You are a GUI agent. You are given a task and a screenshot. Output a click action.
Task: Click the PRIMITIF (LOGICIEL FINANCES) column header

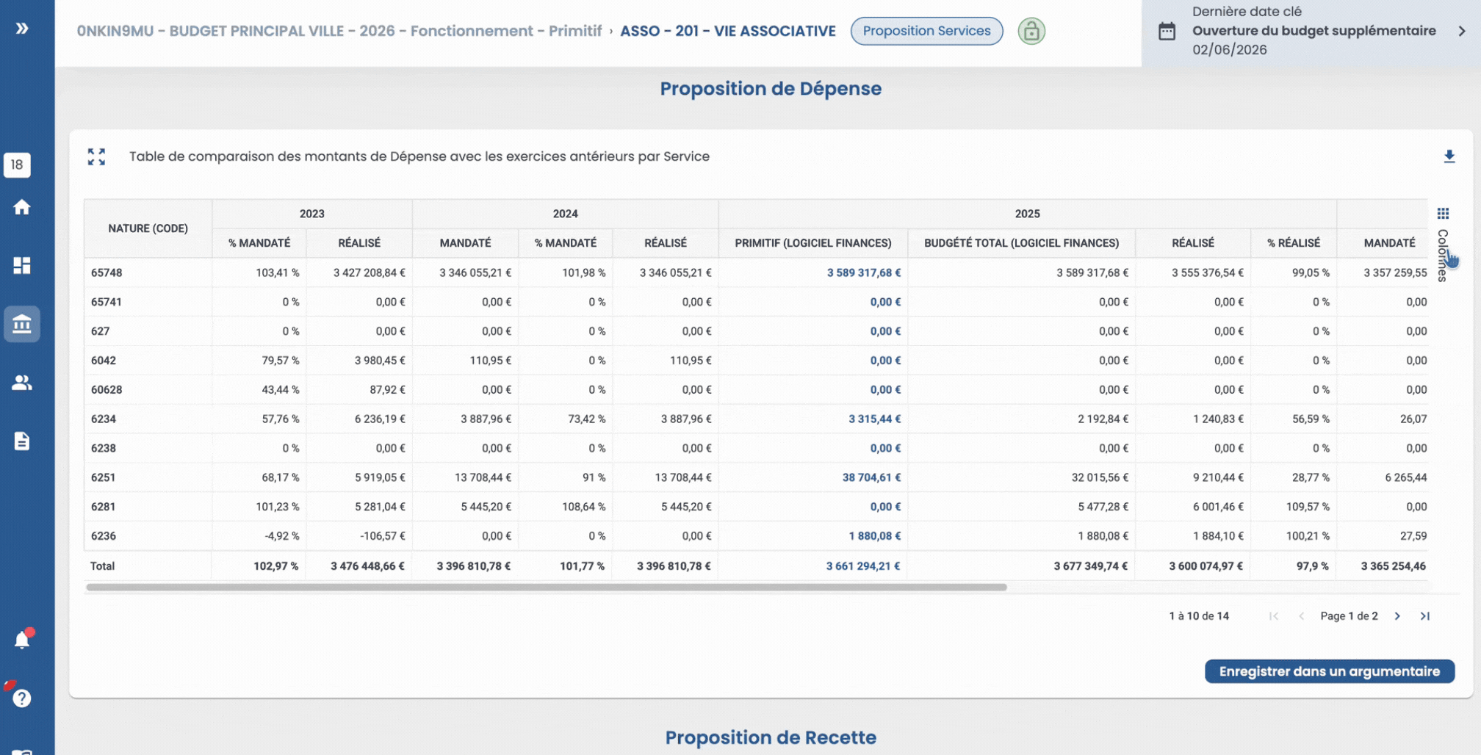[x=812, y=243]
